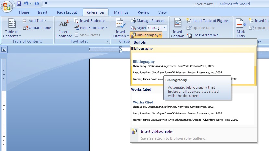
Task: Choose the built-in Bibliography gallery item
Action: (x=193, y=66)
